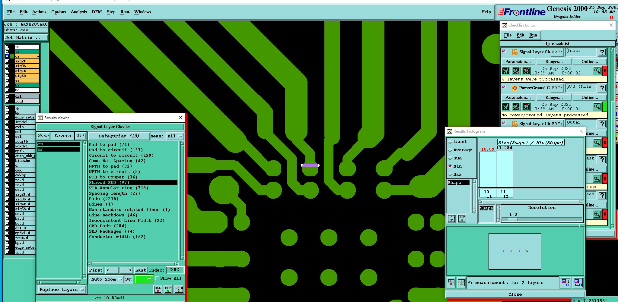Click the 10-11 histogram bar

coord(488,169)
